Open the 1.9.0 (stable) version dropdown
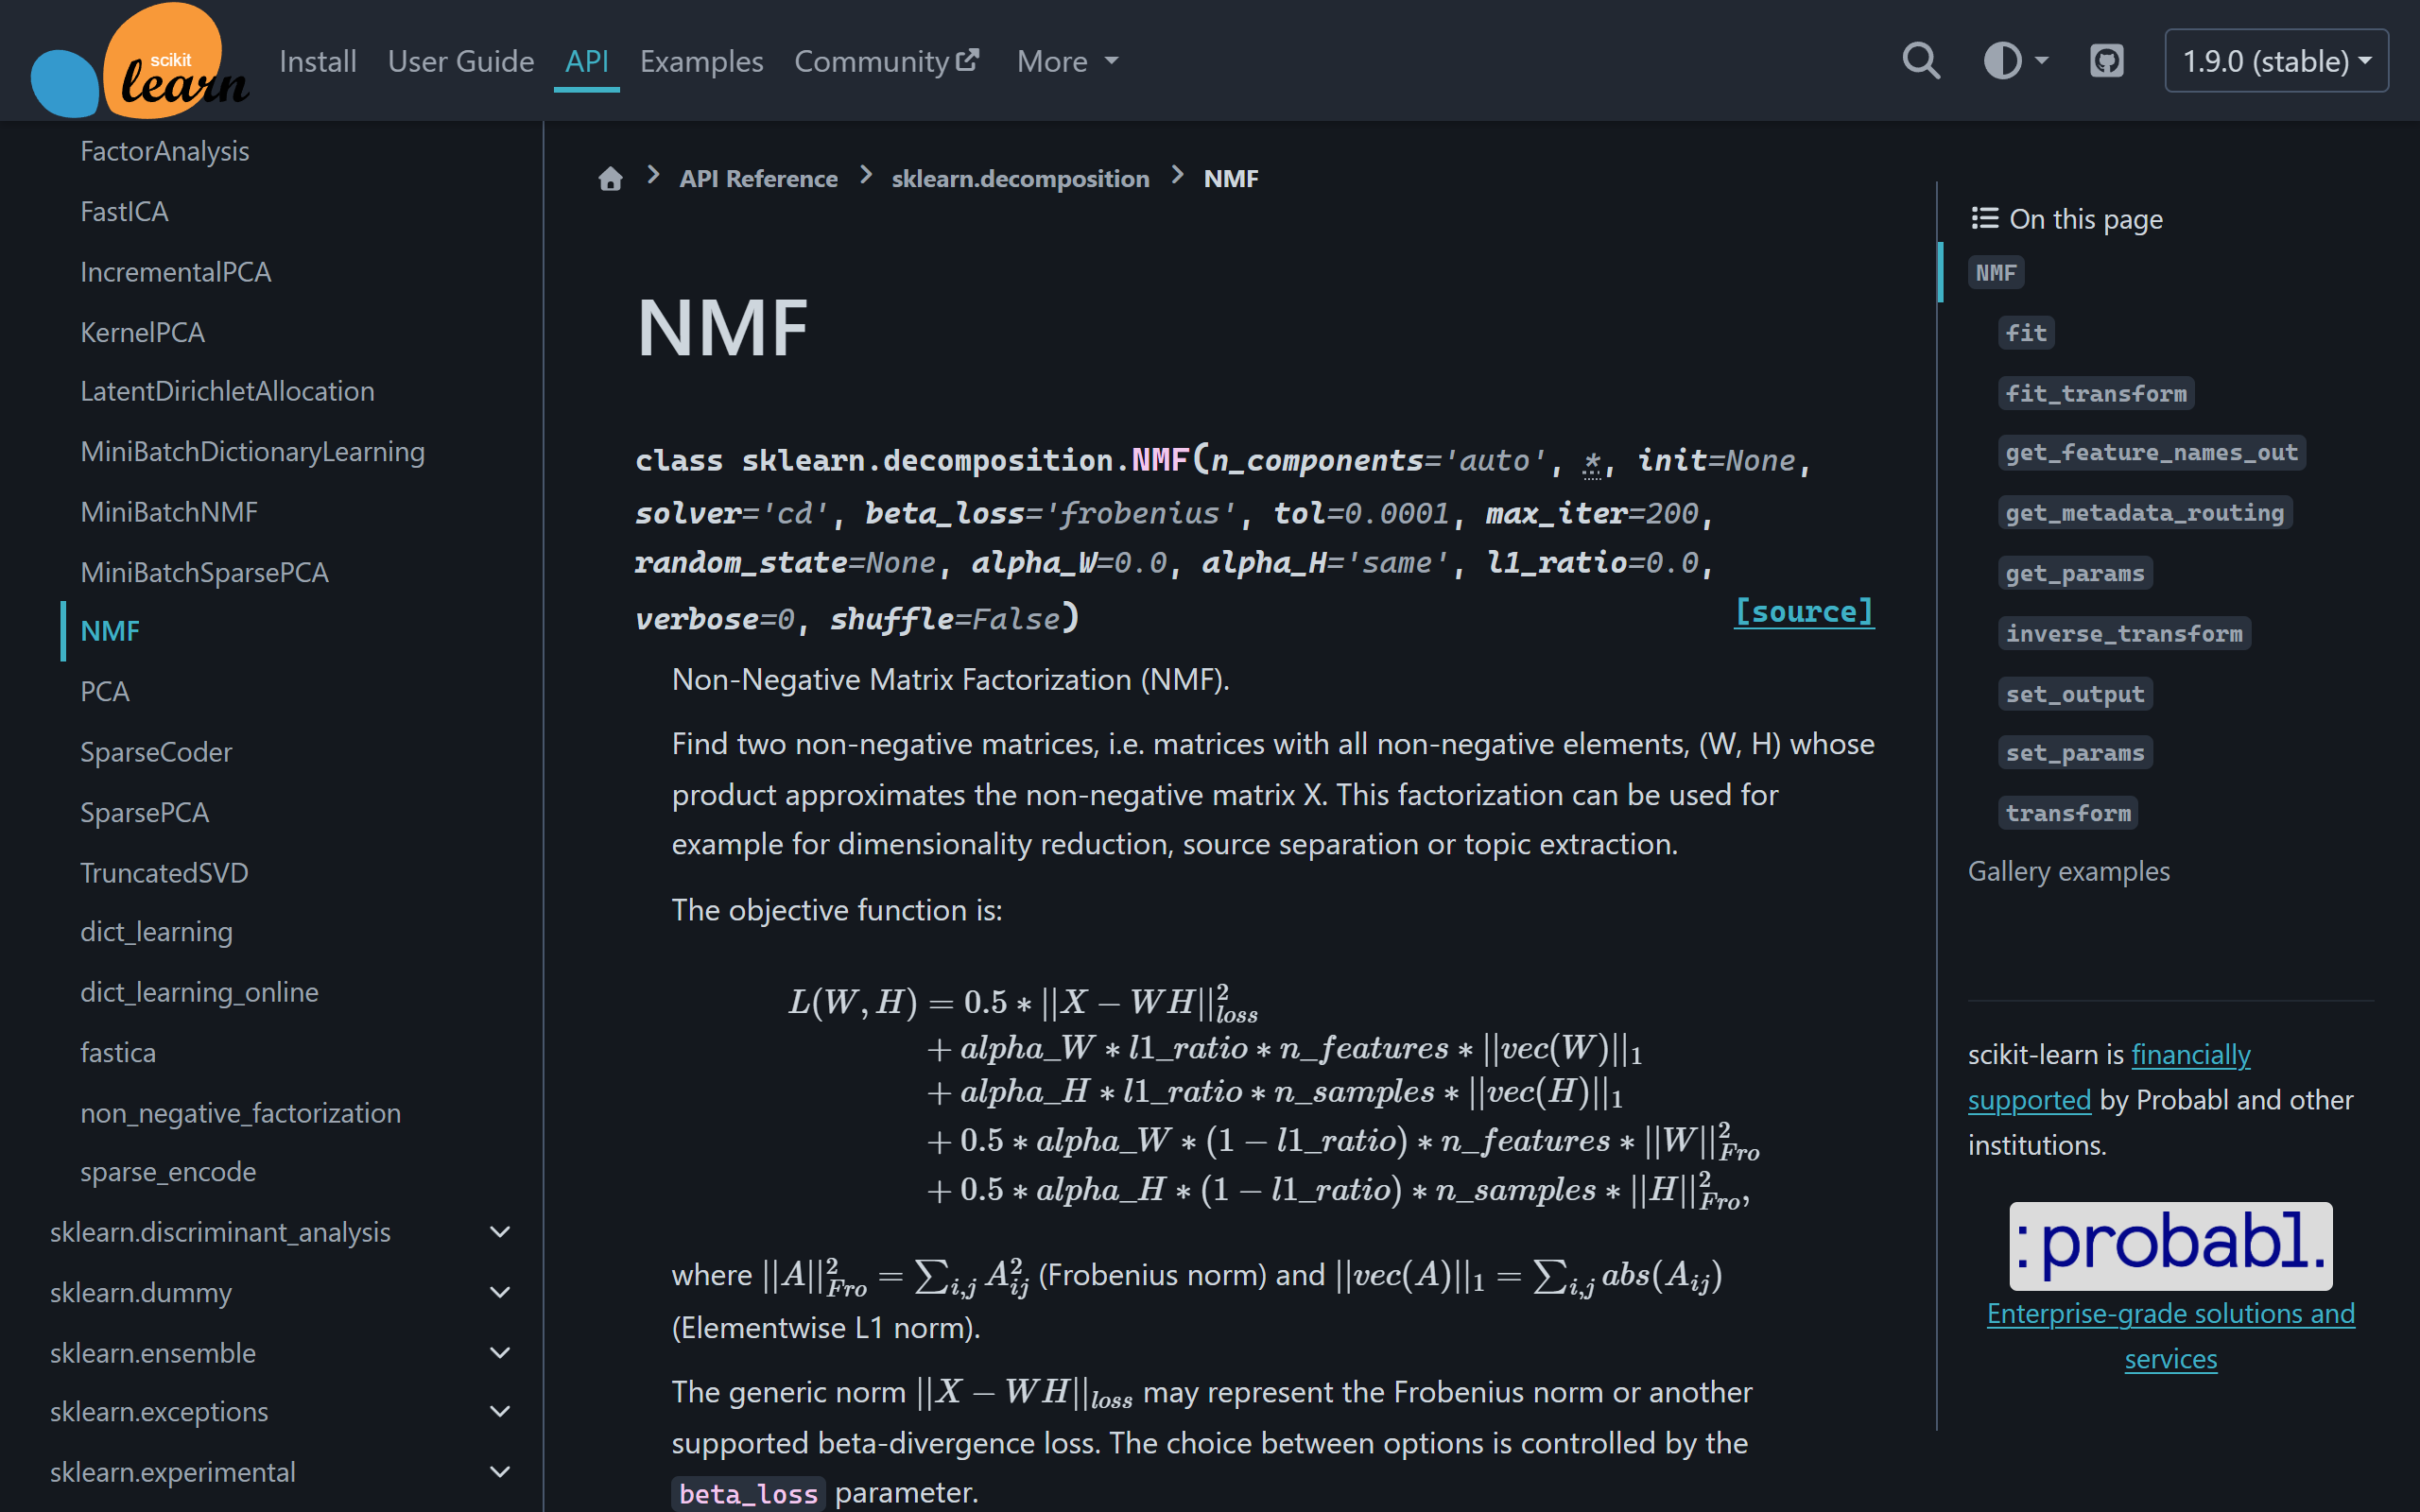This screenshot has width=2420, height=1512. point(2276,61)
